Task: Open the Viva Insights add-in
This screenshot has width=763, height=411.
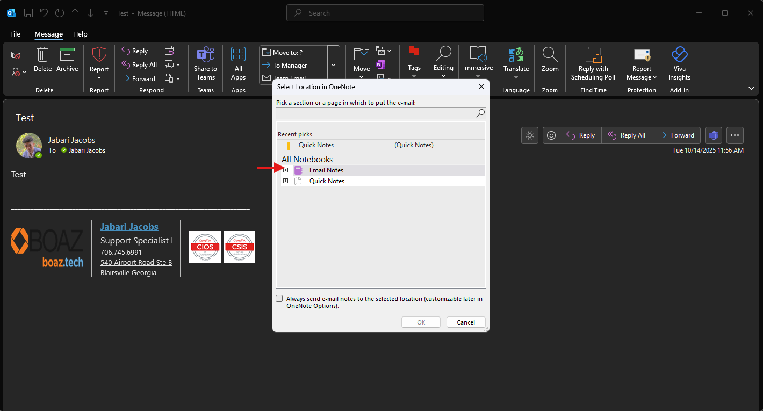Action: pyautogui.click(x=679, y=55)
